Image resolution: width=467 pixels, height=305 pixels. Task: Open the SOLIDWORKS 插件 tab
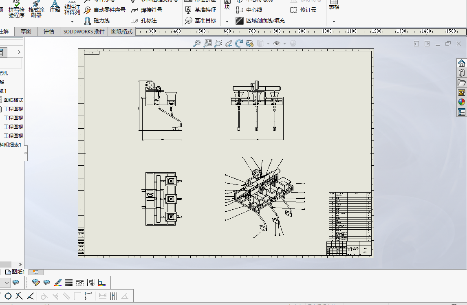tap(84, 31)
